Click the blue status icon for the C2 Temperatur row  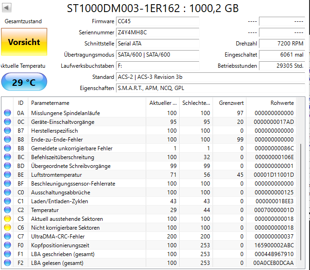coord(7,210)
